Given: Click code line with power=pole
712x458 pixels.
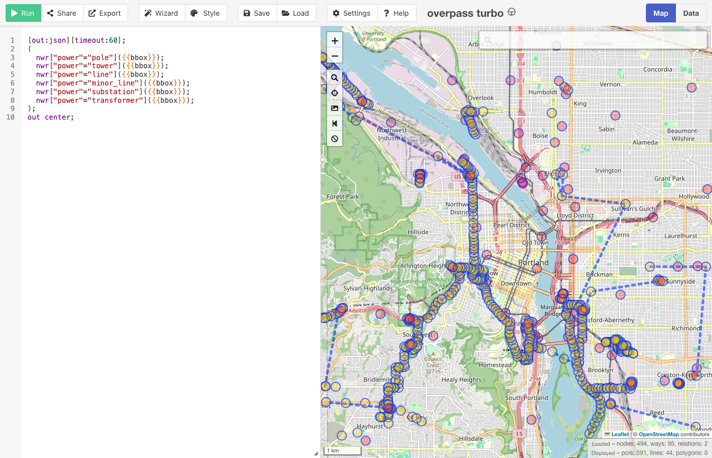Looking at the screenshot, I should coord(100,58).
